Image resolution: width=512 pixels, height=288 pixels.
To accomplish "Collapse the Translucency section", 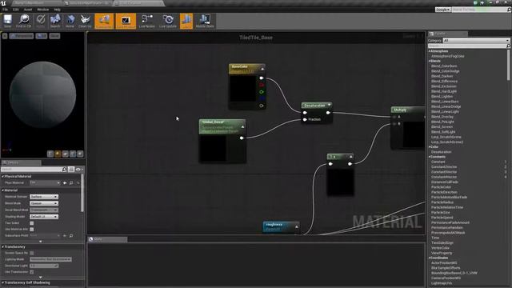I will click(2, 247).
